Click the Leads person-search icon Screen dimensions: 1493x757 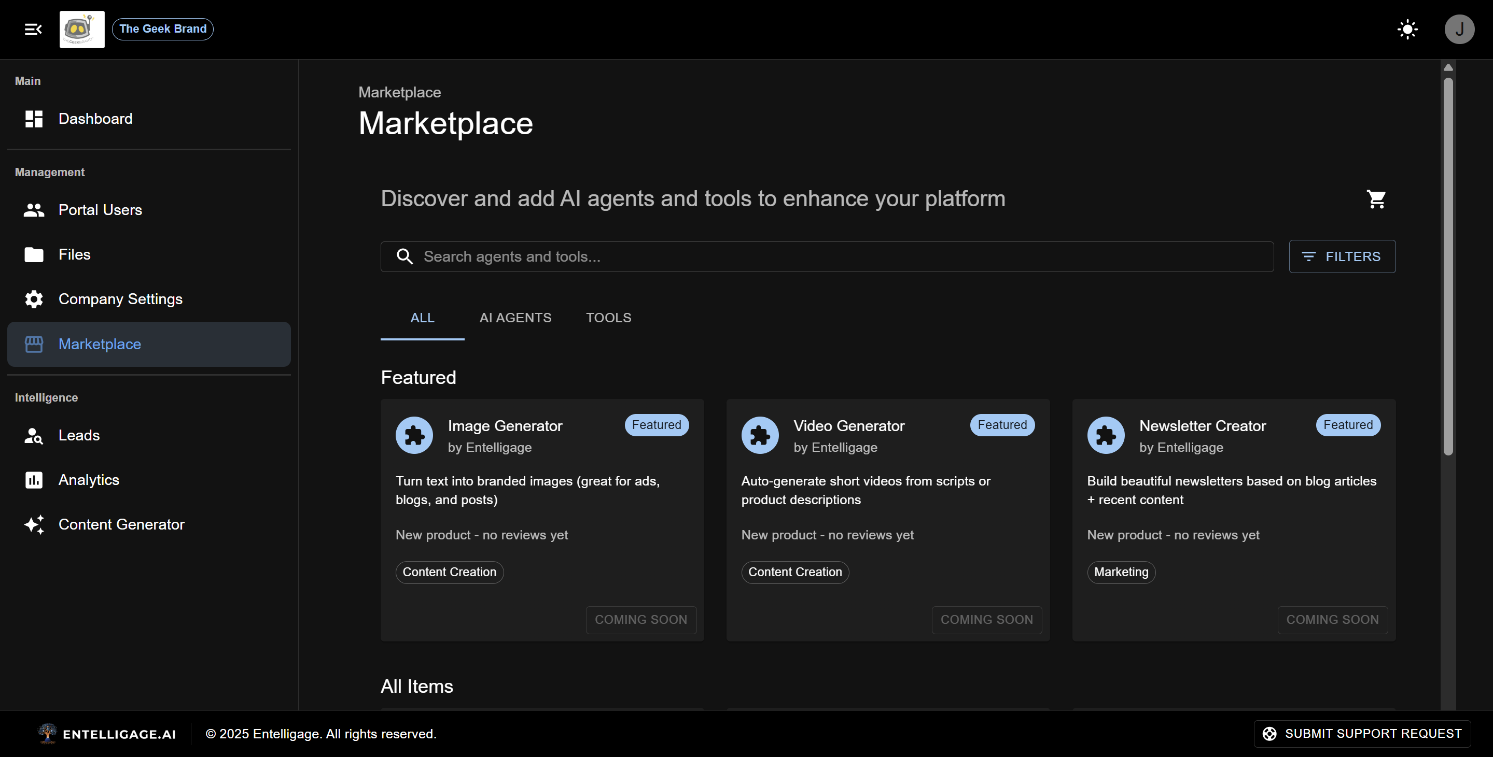(x=34, y=436)
